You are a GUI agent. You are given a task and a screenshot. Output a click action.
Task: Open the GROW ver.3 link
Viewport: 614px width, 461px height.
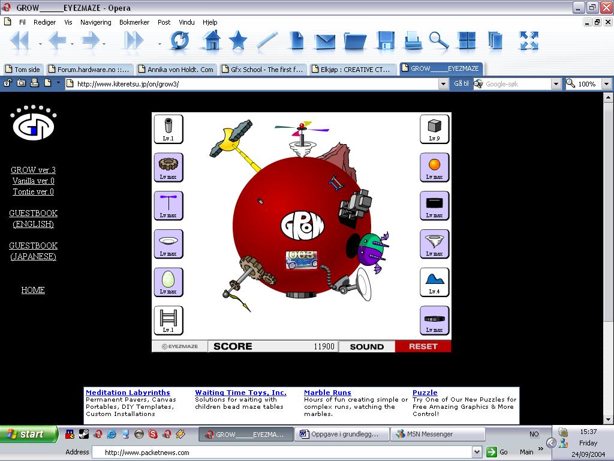pos(34,170)
